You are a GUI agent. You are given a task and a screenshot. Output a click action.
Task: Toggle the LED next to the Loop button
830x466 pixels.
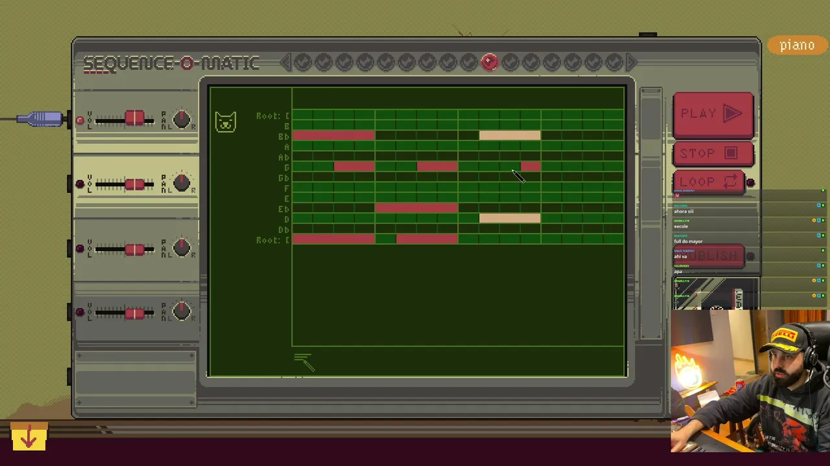coord(750,183)
